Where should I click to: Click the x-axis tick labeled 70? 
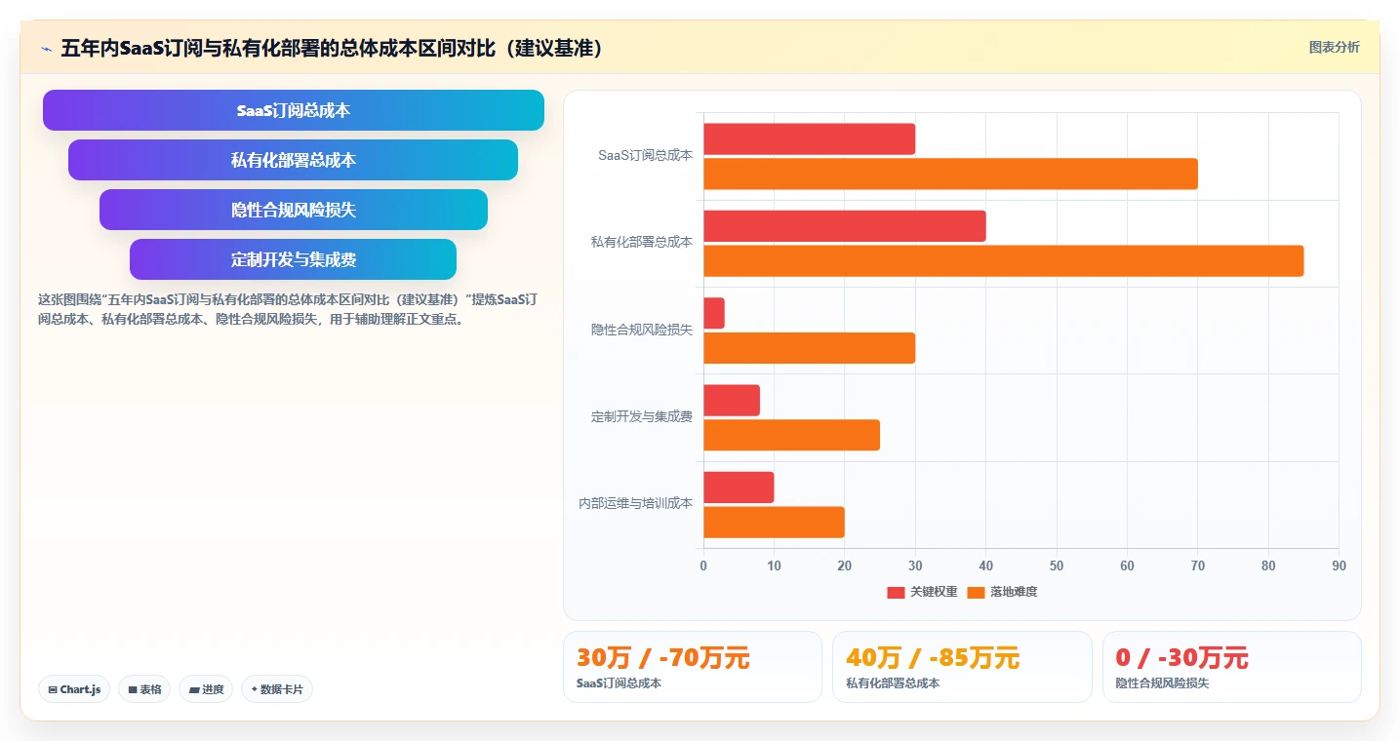coord(1198,565)
